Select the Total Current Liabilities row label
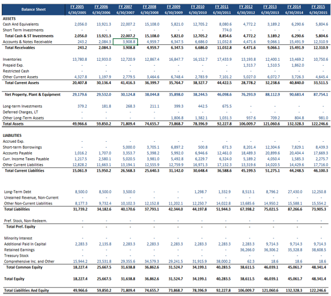The height and width of the screenshot is (296, 331). click(27, 171)
